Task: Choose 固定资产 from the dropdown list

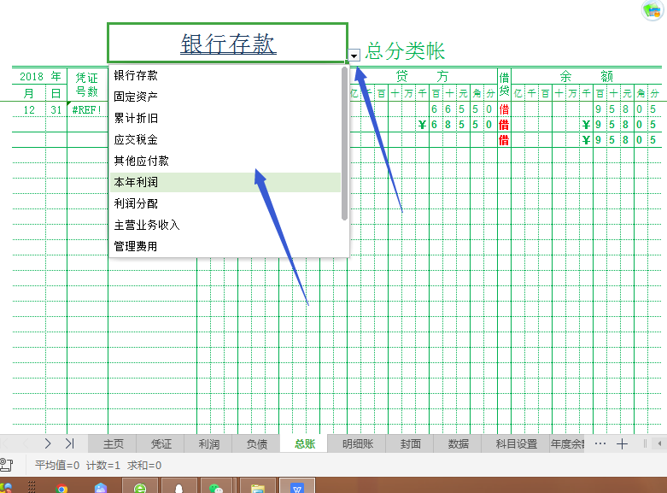Action: click(225, 97)
